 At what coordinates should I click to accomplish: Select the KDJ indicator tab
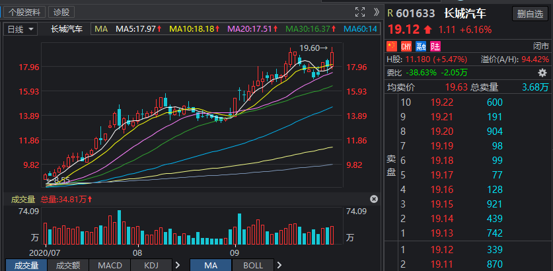coord(151,265)
